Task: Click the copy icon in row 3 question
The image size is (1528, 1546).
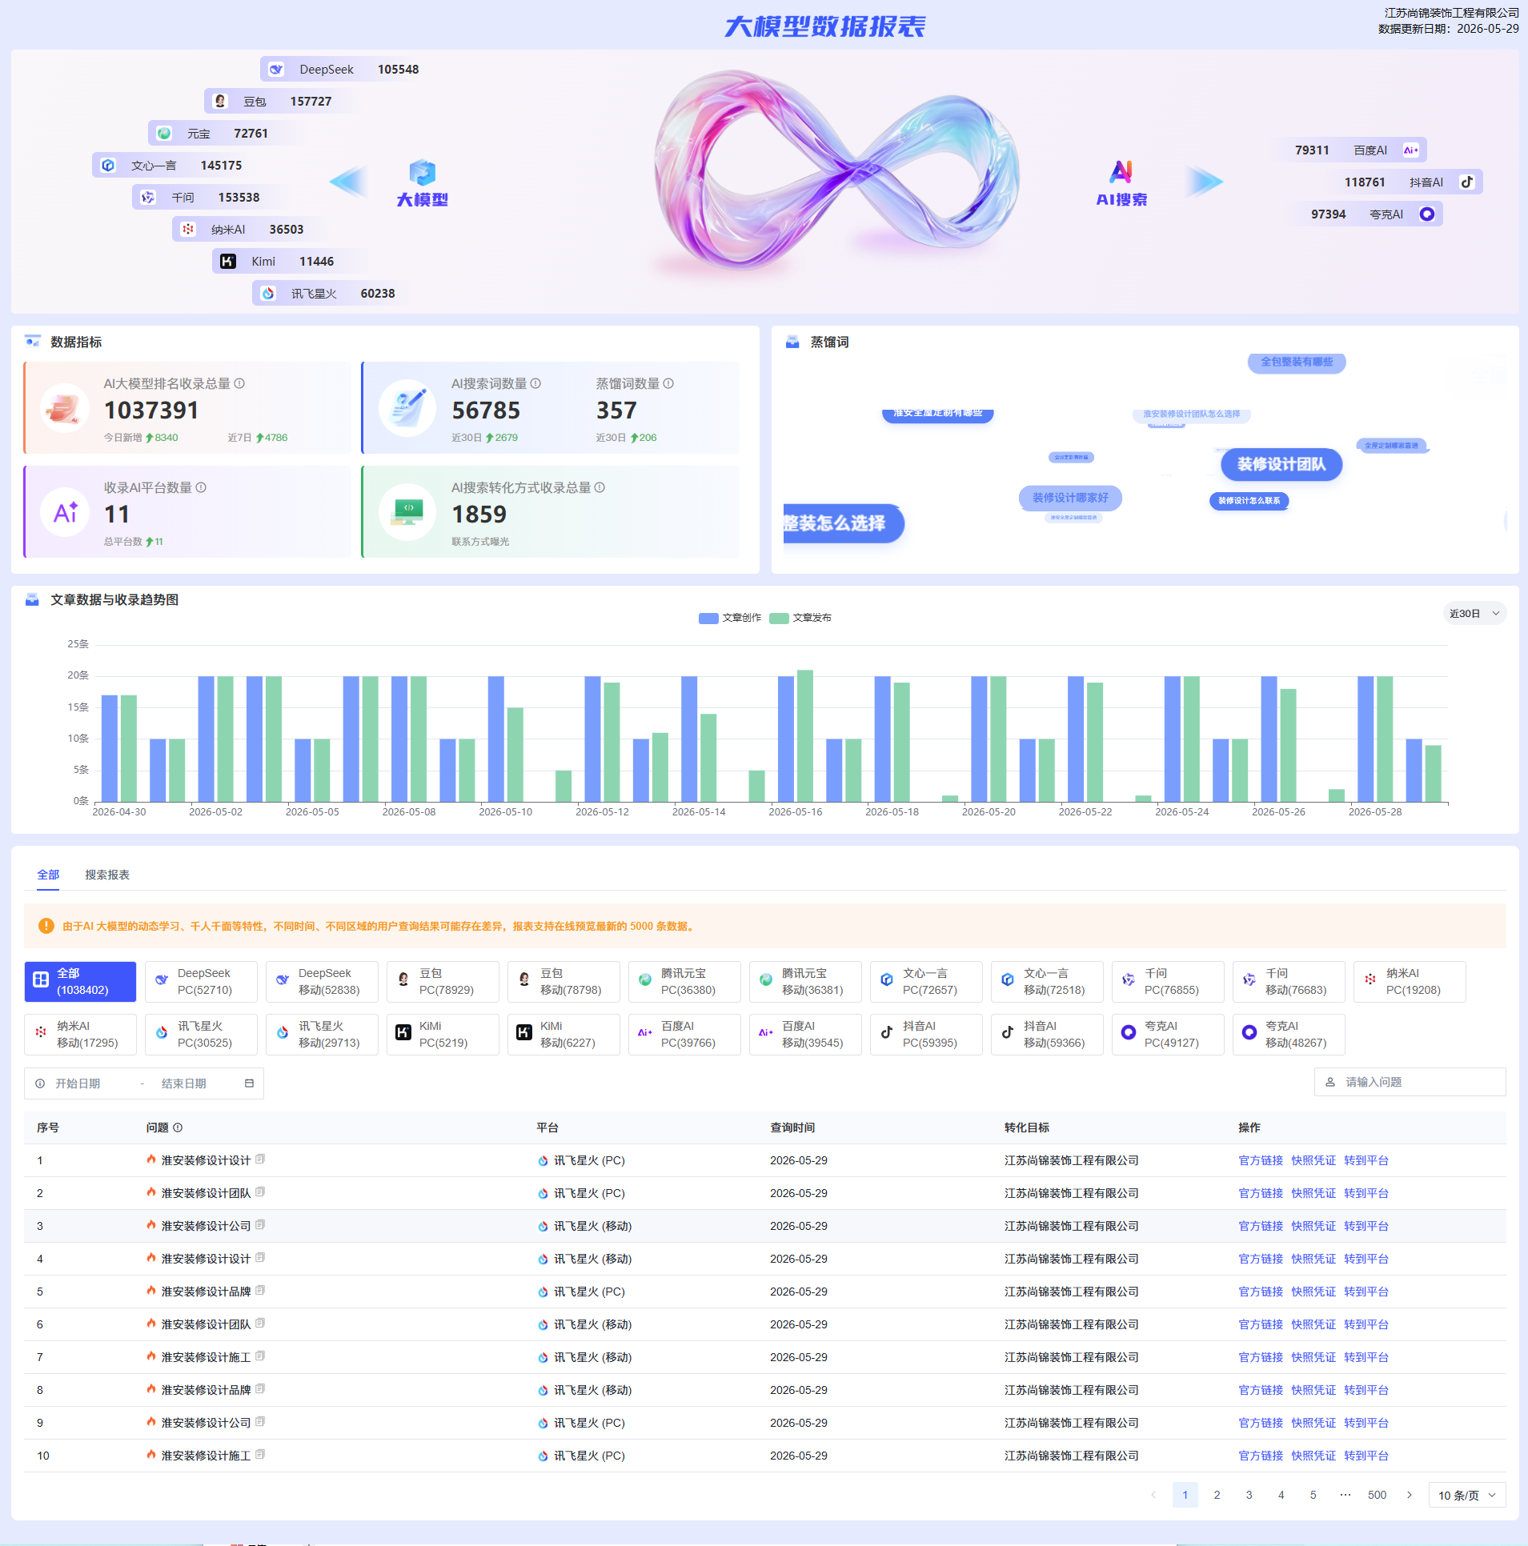Action: pyautogui.click(x=260, y=1225)
